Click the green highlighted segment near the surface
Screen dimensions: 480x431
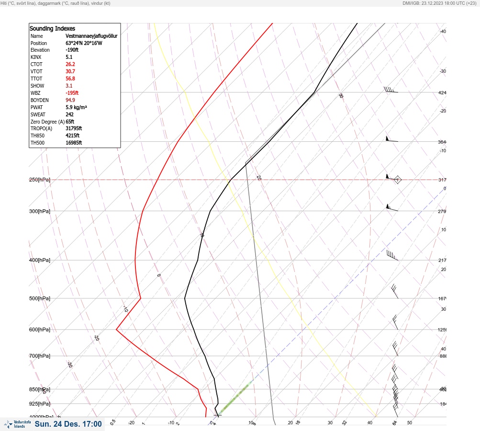click(235, 398)
